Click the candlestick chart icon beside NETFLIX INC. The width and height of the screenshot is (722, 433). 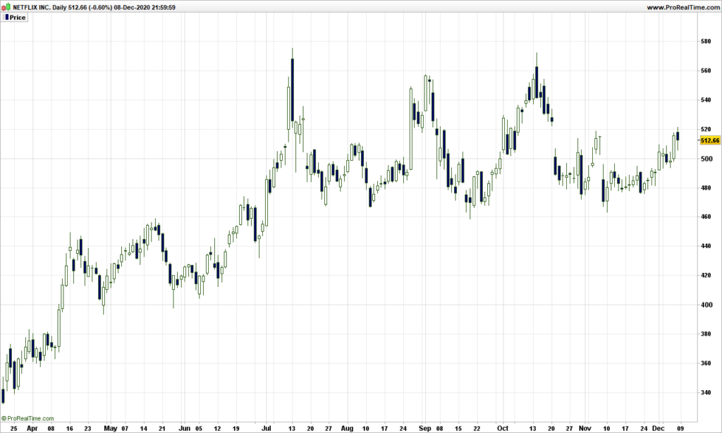6,7
